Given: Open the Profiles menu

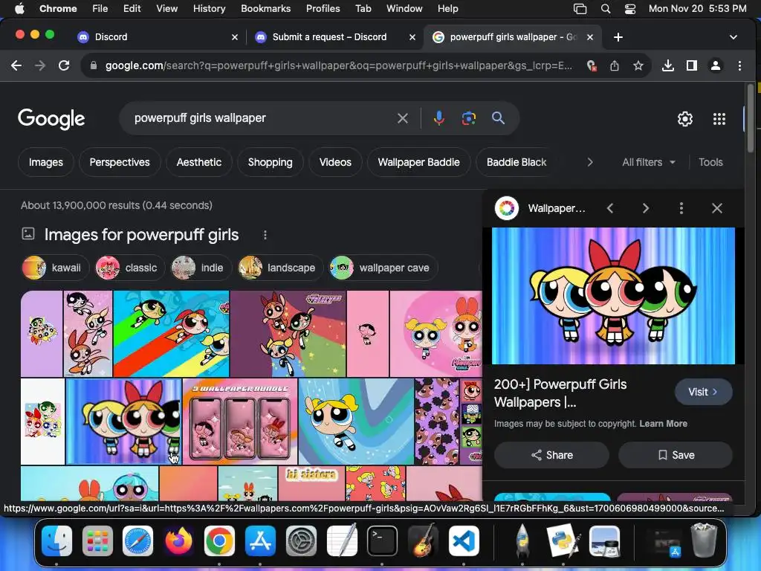Looking at the screenshot, I should point(323,8).
